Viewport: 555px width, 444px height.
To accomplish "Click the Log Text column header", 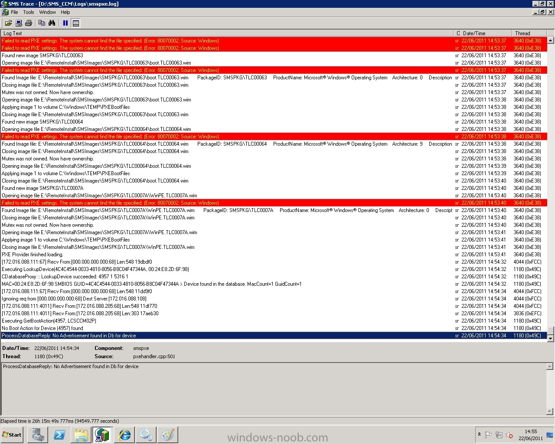I will pos(228,33).
